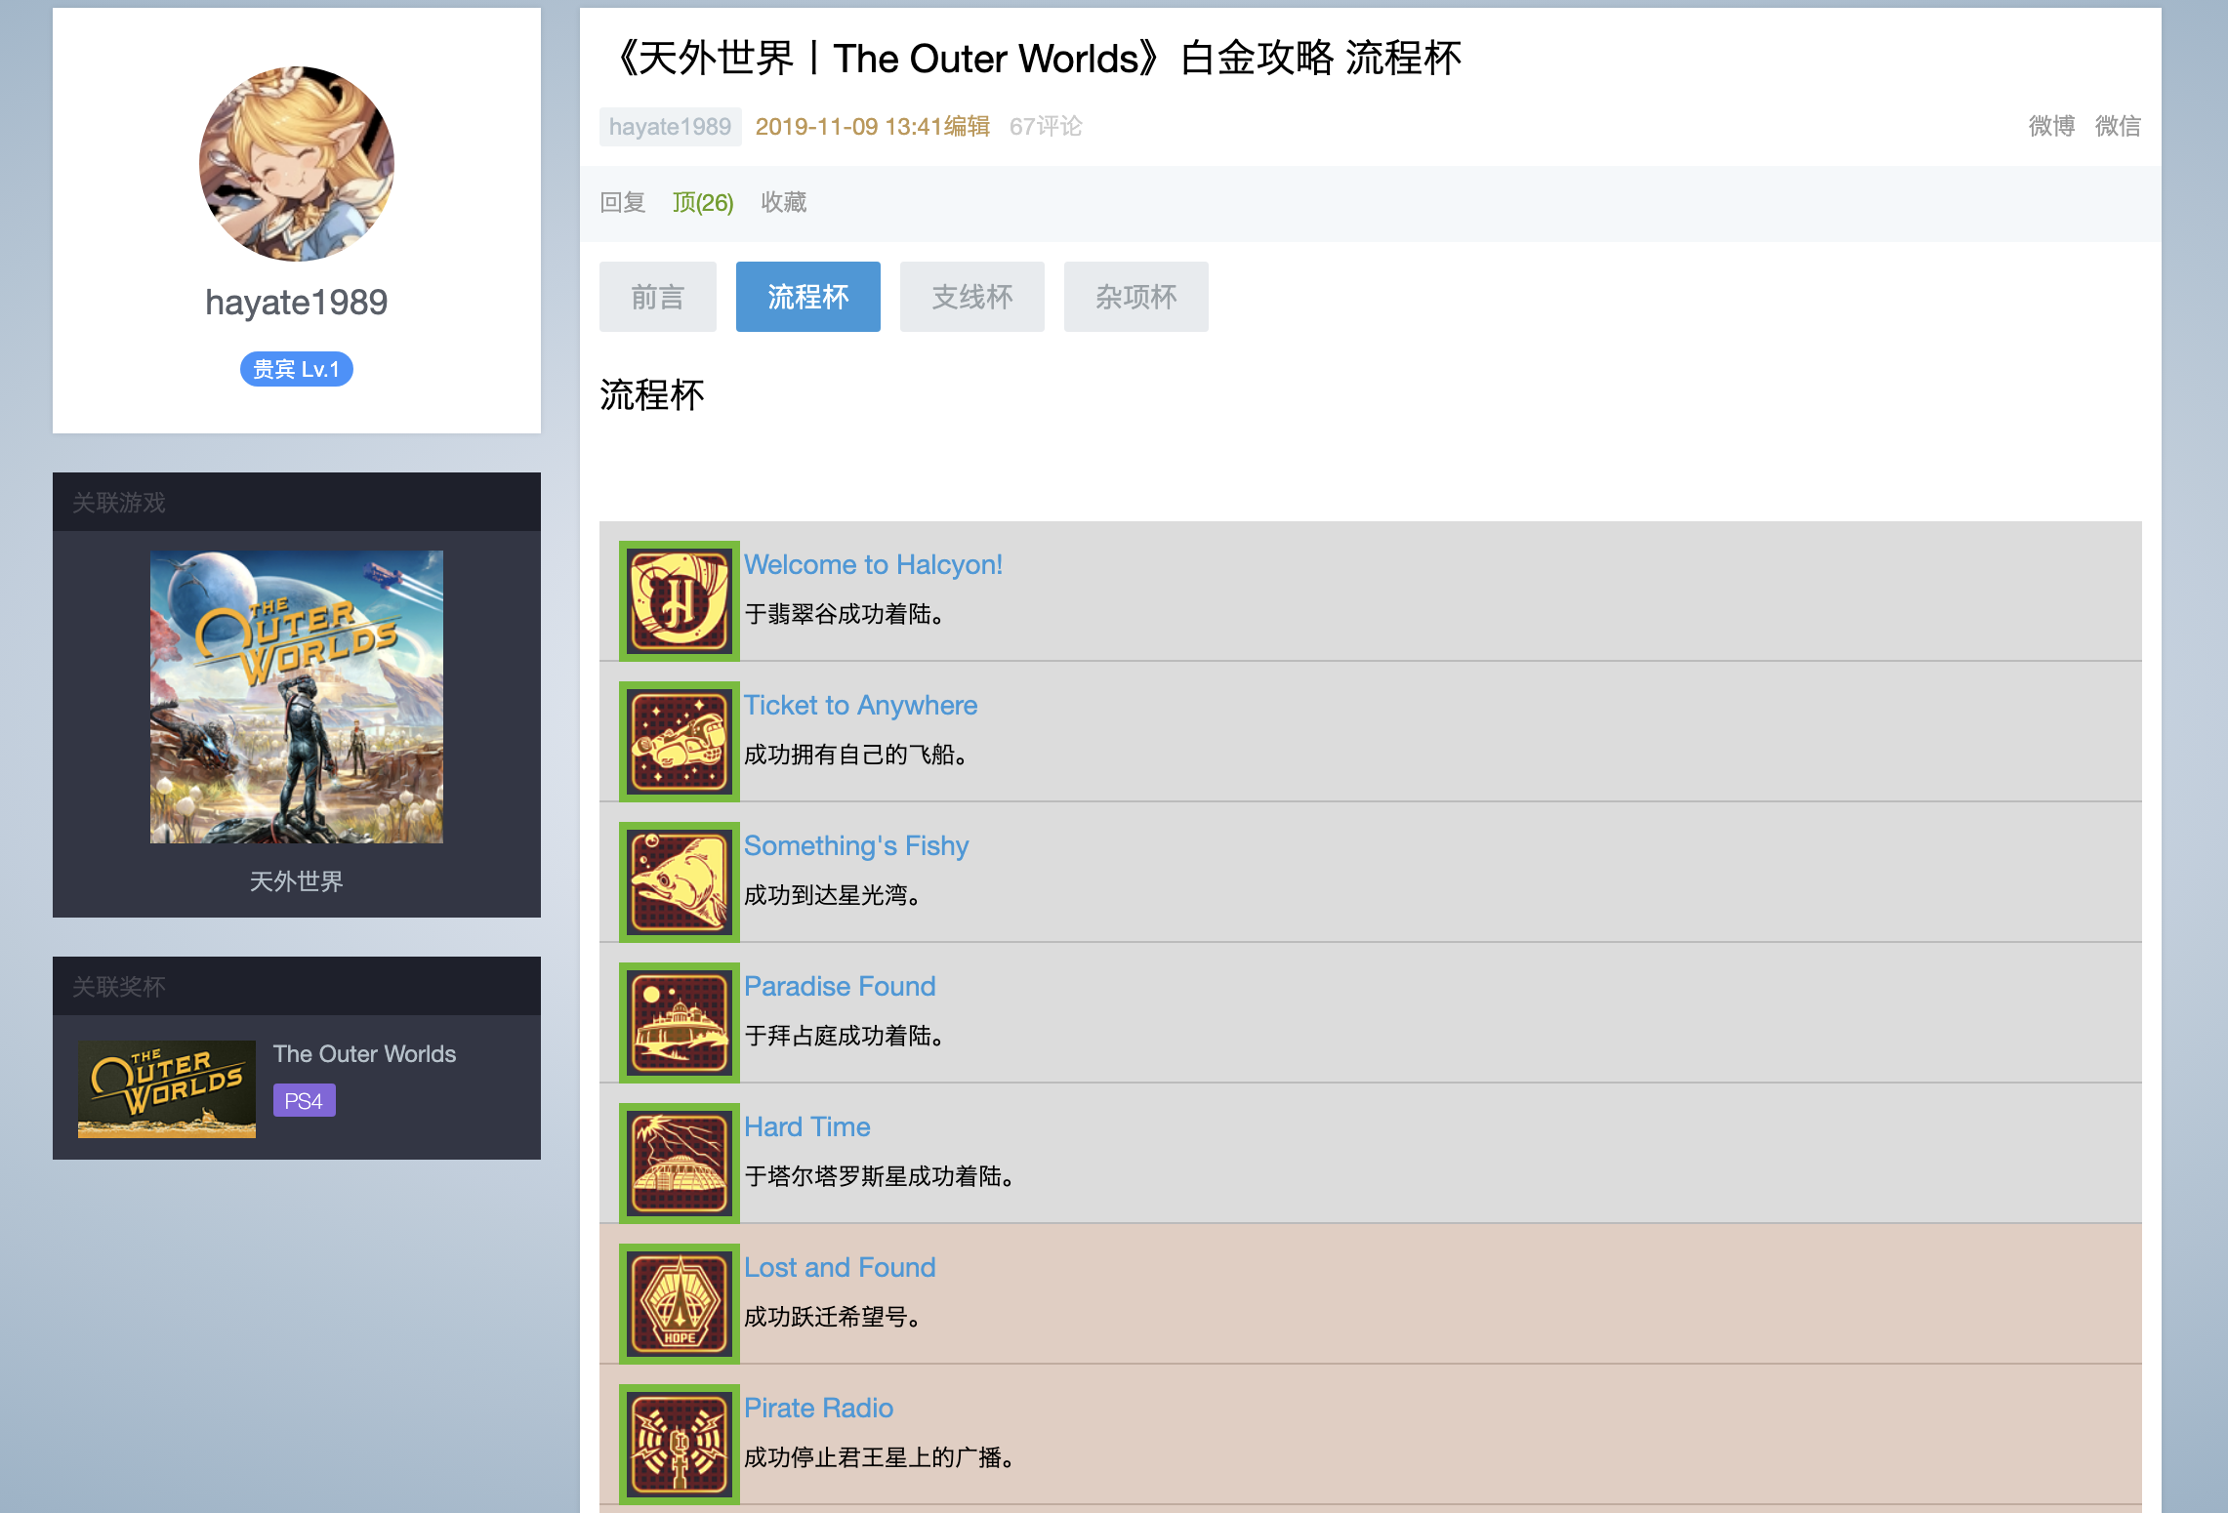Click the description 于塔尔塔罗斯星成功着陆。

click(880, 1176)
